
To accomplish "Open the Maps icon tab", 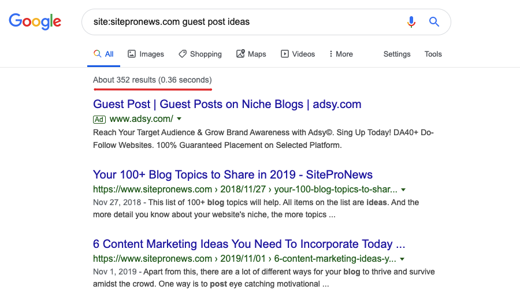I will point(240,54).
